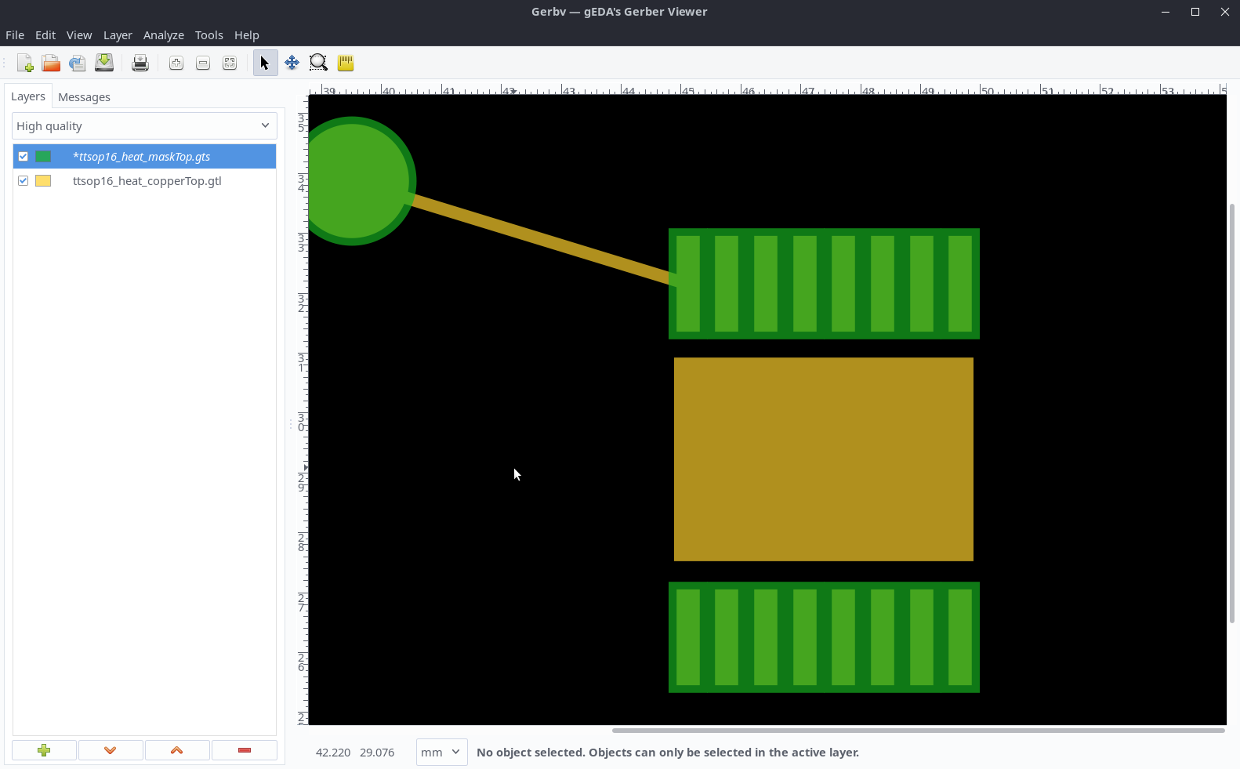Viewport: 1240px width, 769px height.
Task: Select the Pan (move arrows) tool
Action: [292, 63]
